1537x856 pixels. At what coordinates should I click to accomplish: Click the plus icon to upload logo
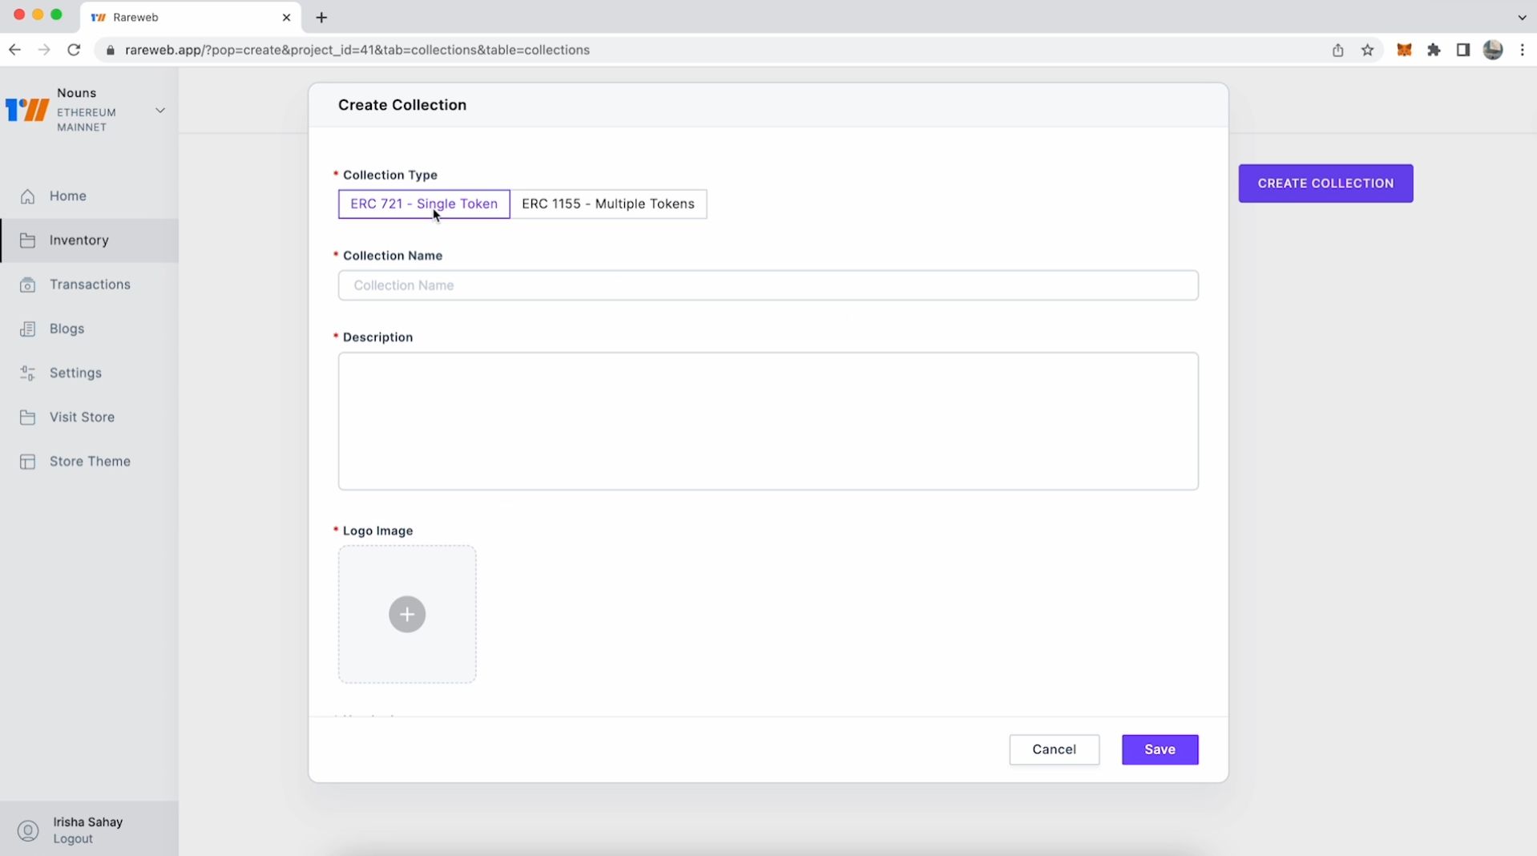(407, 615)
